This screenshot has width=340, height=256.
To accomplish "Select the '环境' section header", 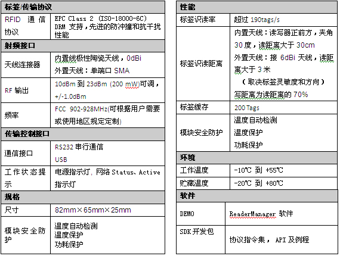I will coord(256,158).
